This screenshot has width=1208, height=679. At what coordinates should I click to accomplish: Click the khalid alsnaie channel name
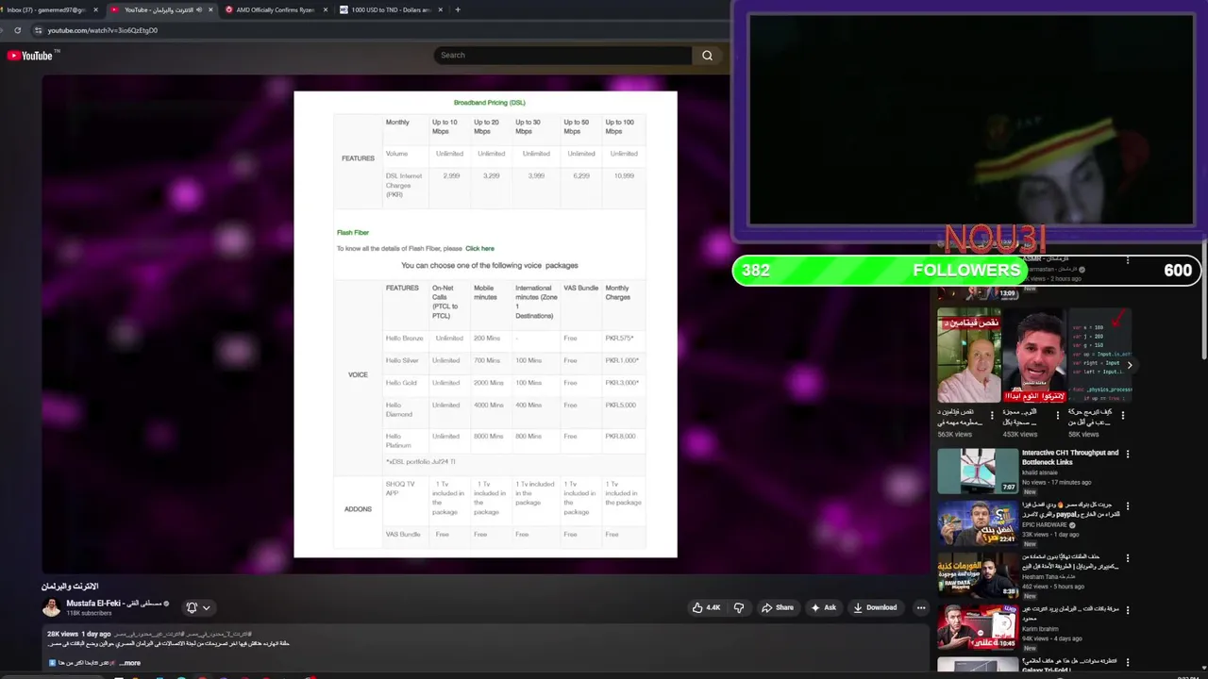click(1040, 472)
